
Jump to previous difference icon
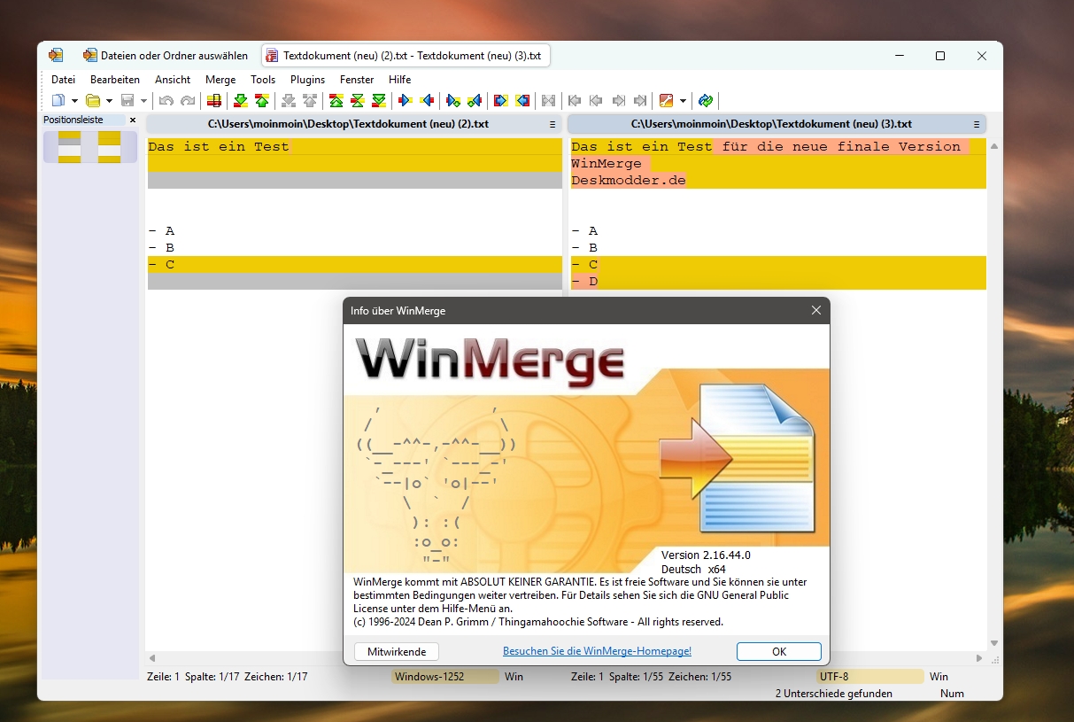[262, 101]
